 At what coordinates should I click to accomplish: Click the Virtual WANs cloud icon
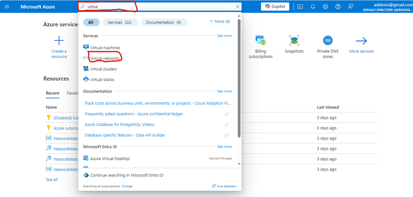86,79
